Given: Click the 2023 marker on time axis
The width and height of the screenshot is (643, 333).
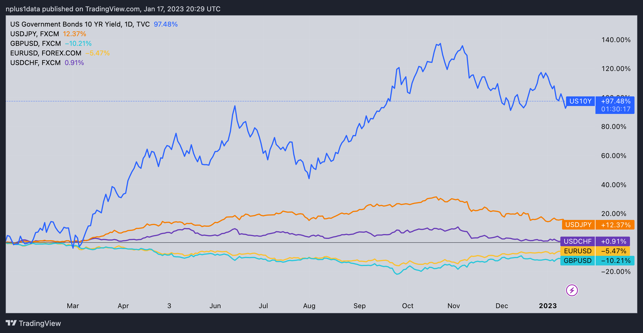Looking at the screenshot, I should [548, 306].
